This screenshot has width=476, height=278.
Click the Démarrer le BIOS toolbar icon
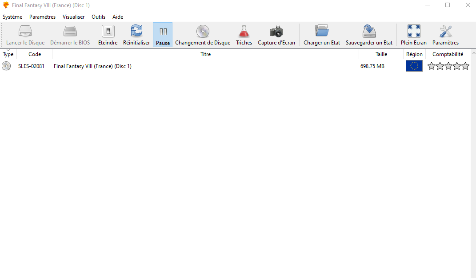pos(70,35)
